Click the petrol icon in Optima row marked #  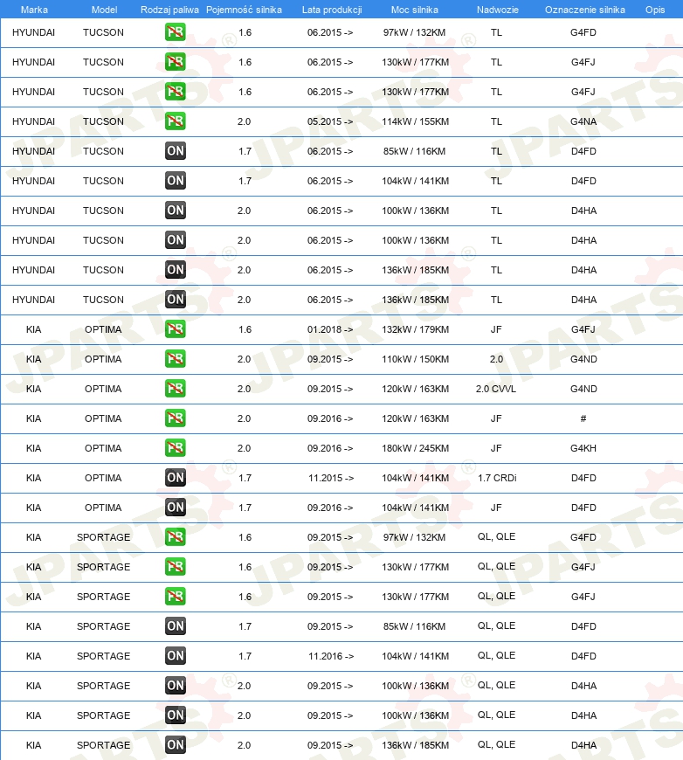(x=175, y=418)
